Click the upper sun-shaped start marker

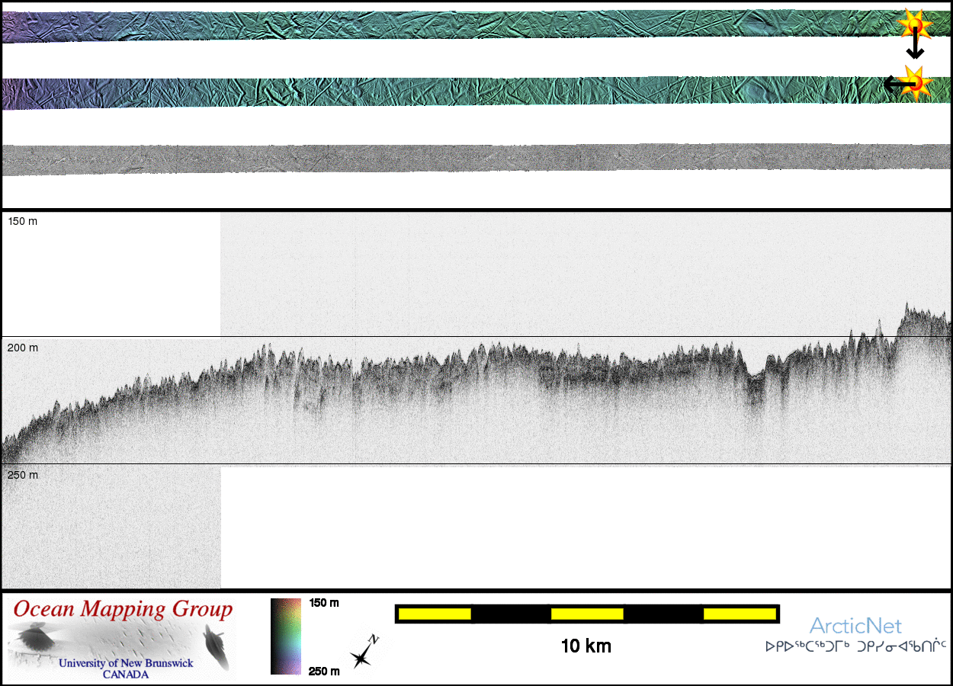(x=915, y=26)
